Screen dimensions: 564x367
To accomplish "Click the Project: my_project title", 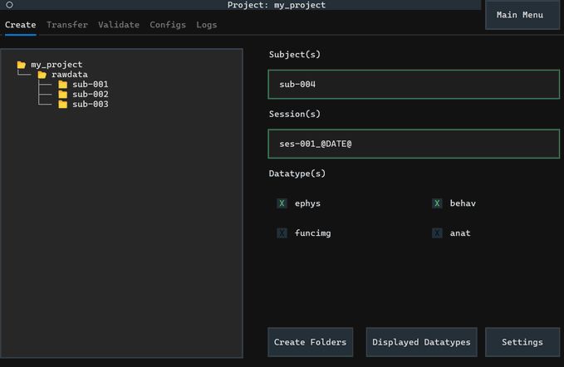I will tap(277, 5).
